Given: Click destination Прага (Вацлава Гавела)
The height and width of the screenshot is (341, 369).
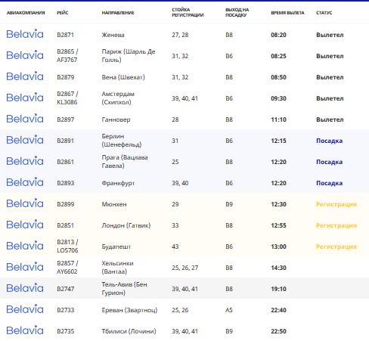Looking at the screenshot, I should point(125,162).
